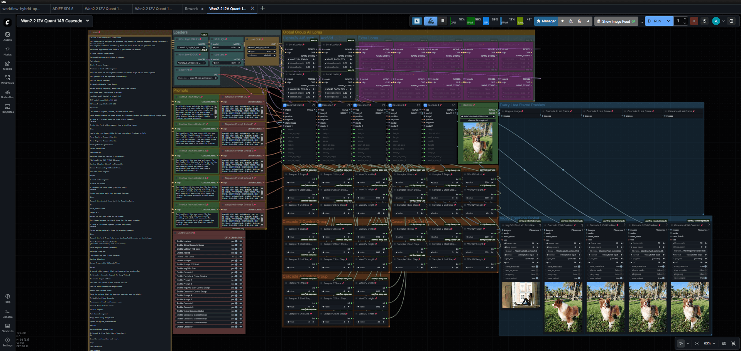This screenshot has height=351, width=741.
Task: Click the star icon beside Manager
Action: click(562, 21)
